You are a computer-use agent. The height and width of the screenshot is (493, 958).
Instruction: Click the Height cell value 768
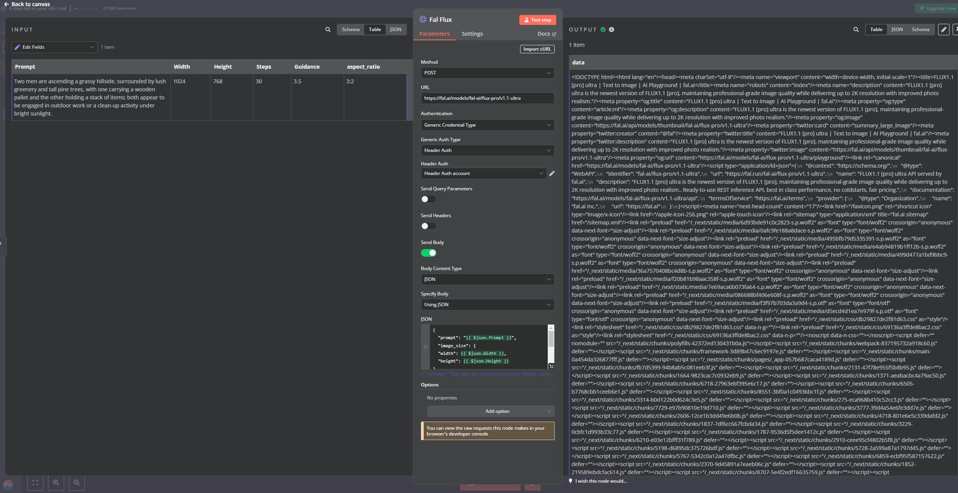click(218, 81)
